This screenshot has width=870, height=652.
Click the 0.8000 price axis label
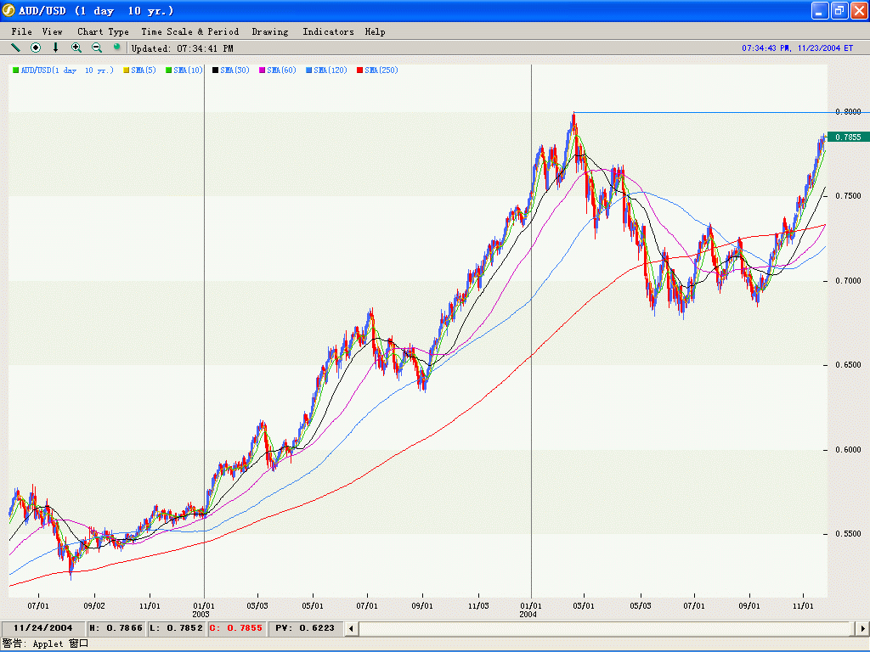click(x=848, y=111)
